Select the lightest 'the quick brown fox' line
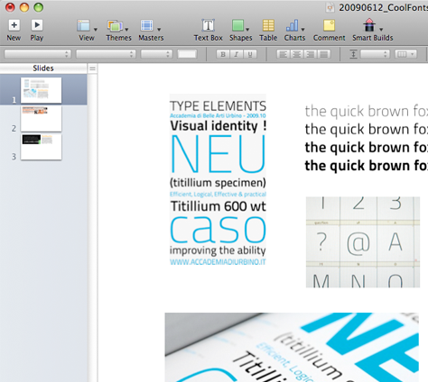 [x=367, y=111]
